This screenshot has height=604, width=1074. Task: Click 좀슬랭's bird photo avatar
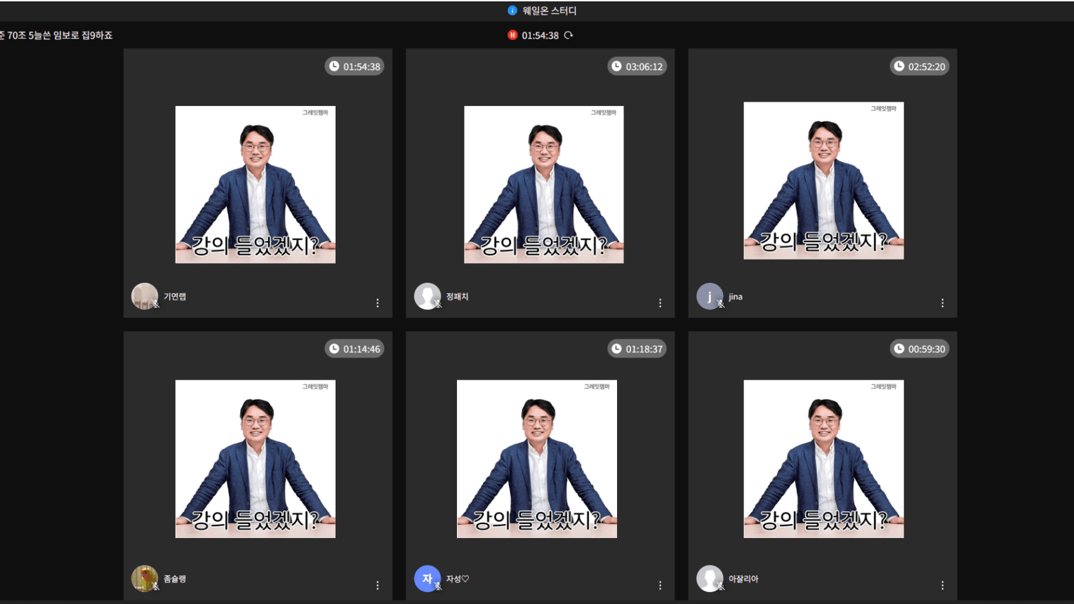[x=145, y=579]
